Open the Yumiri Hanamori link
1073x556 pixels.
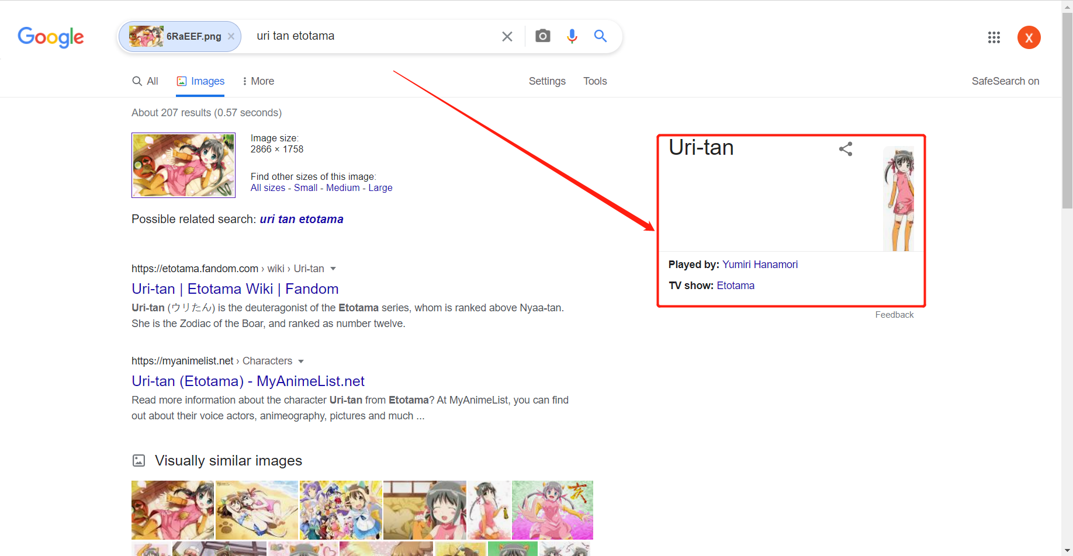pos(760,265)
